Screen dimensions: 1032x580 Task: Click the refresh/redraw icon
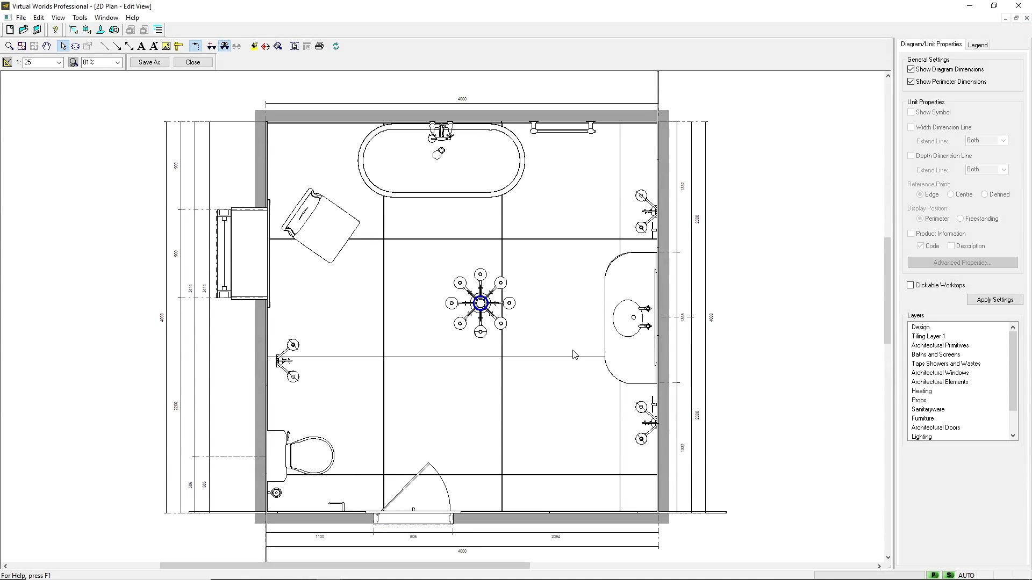(336, 46)
